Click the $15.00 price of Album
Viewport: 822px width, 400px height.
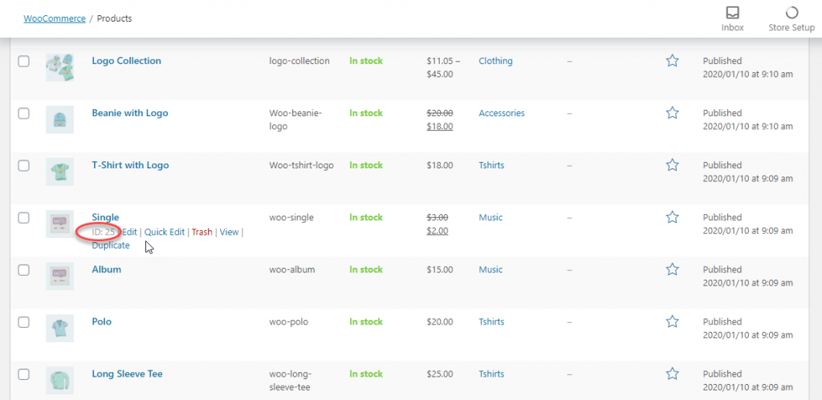pos(440,269)
